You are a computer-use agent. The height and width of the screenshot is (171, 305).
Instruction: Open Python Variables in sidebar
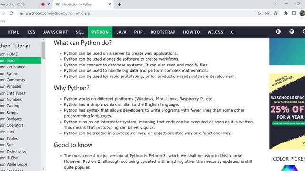coord(20,86)
